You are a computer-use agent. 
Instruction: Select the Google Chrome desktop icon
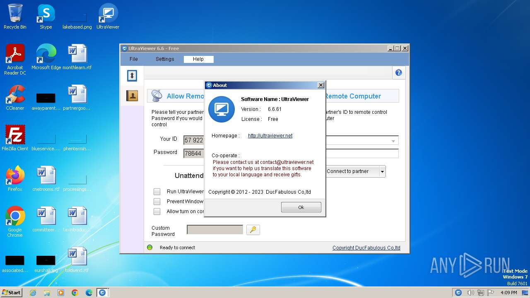click(x=15, y=222)
